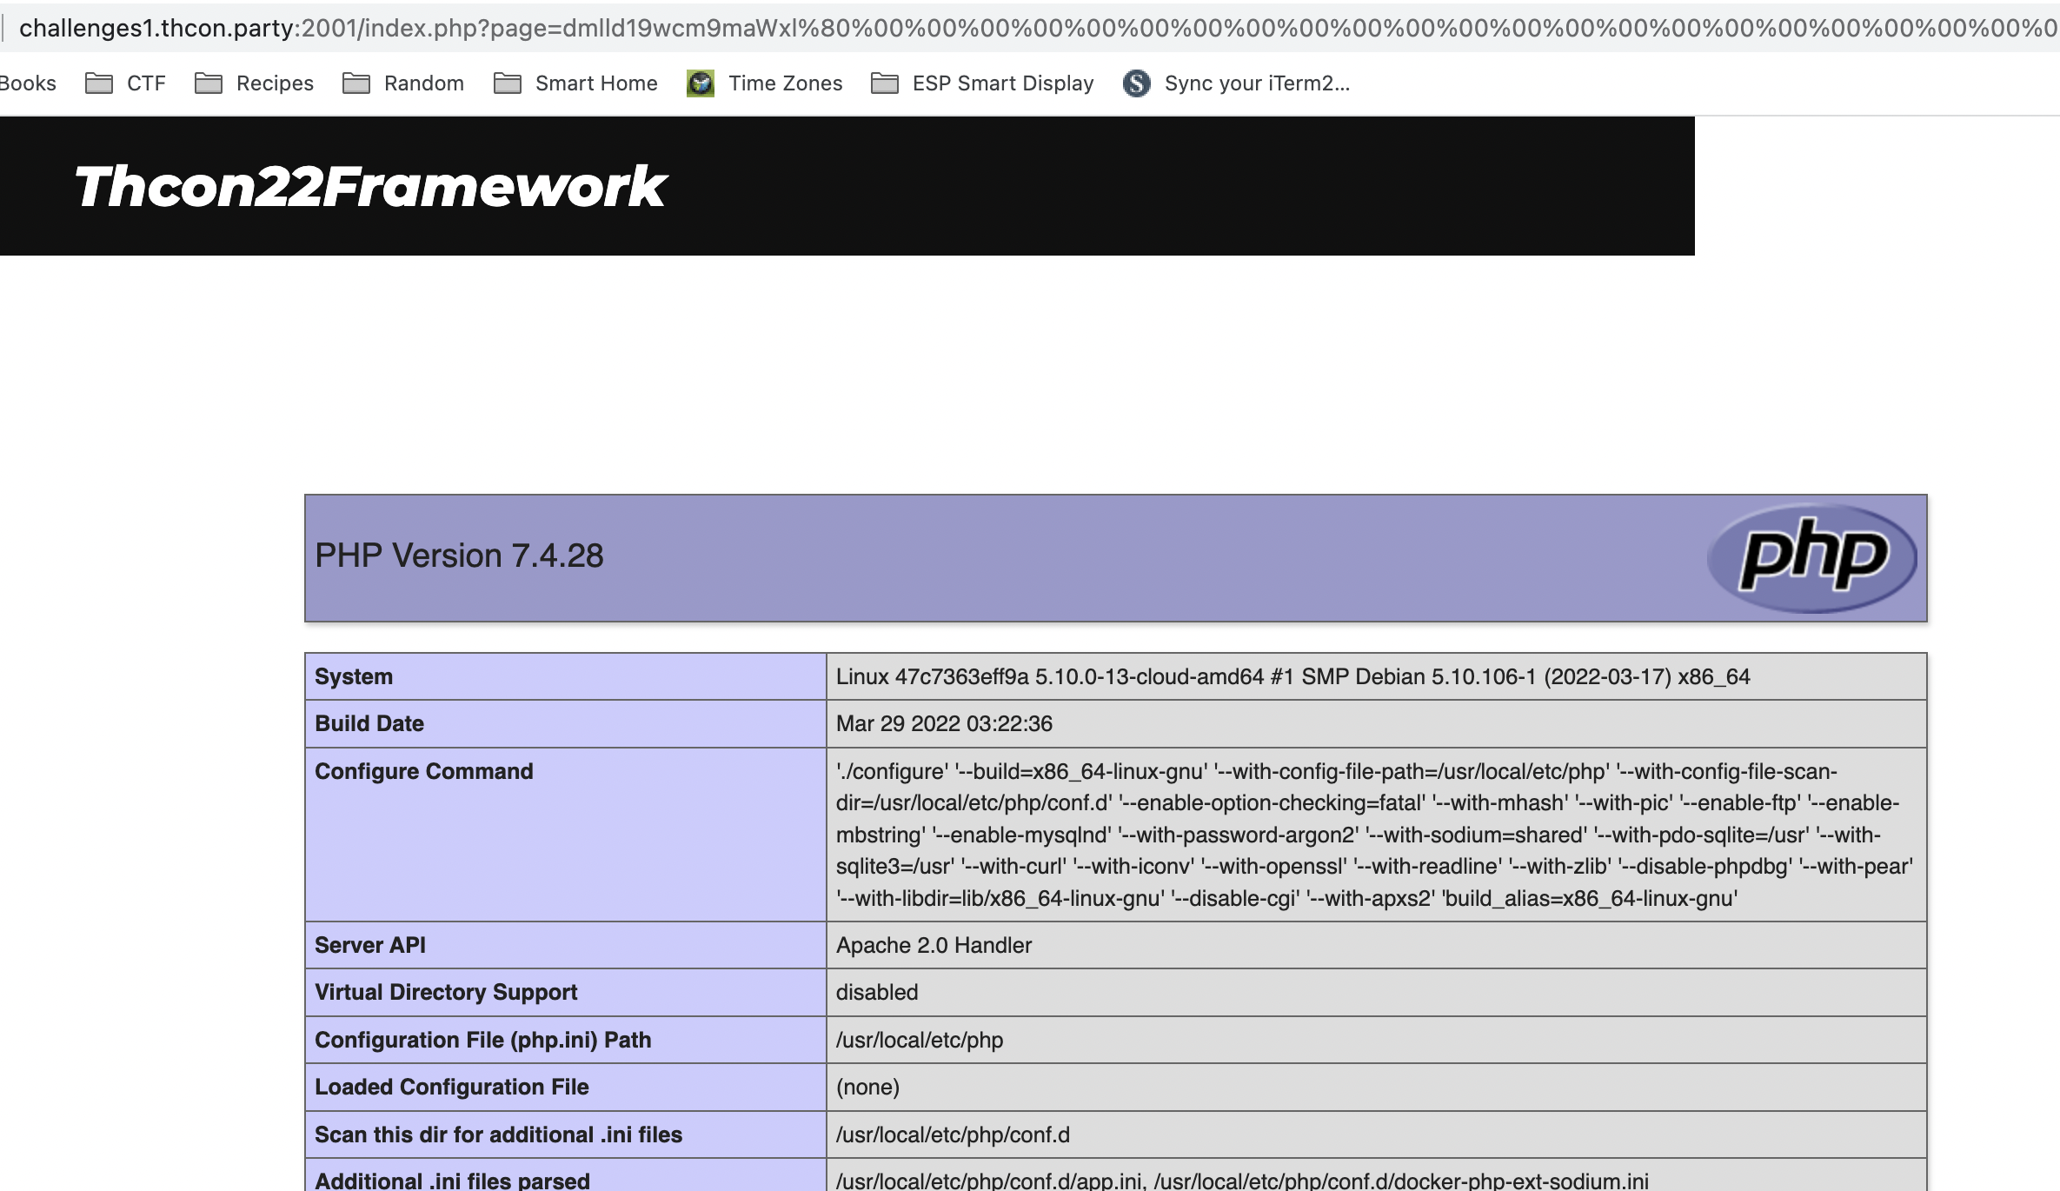Open the Books bookmark folder

(28, 83)
